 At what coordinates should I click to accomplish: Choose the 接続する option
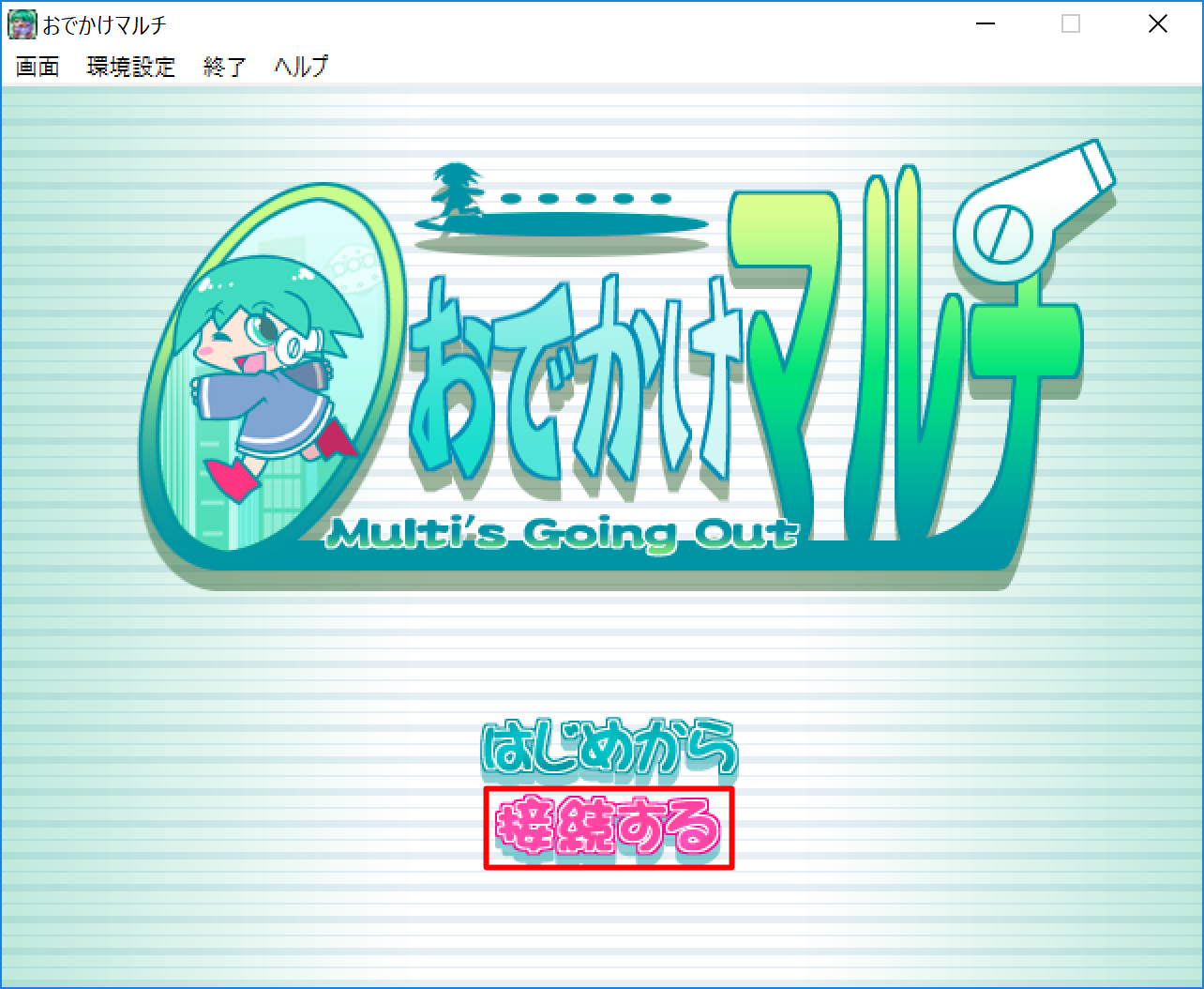click(609, 829)
